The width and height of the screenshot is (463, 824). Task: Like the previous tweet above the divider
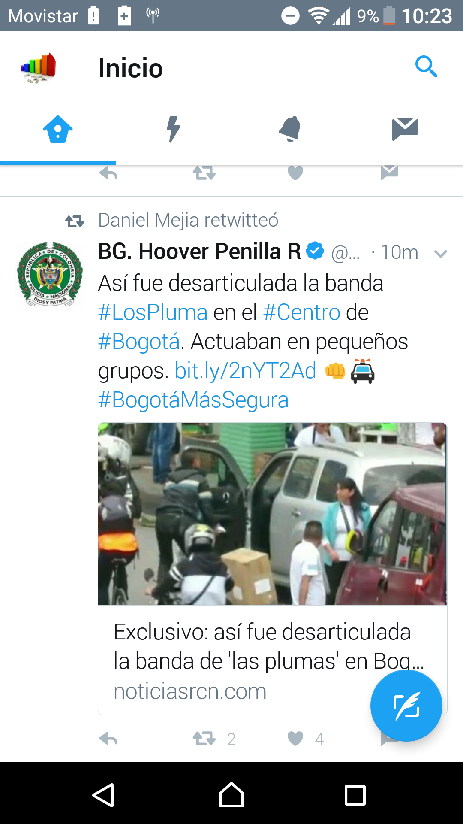point(295,173)
